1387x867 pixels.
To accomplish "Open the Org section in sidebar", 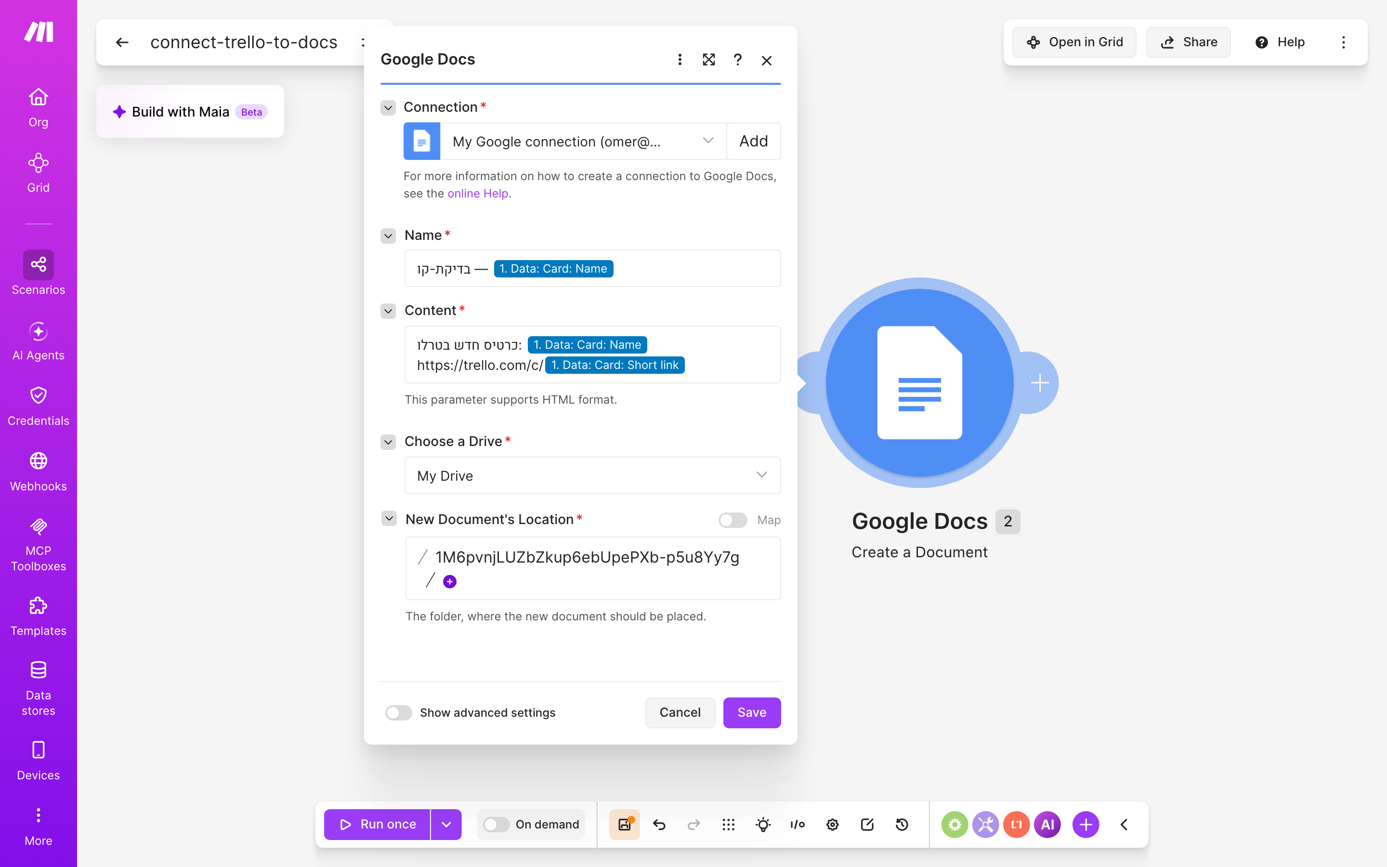I will (x=39, y=108).
